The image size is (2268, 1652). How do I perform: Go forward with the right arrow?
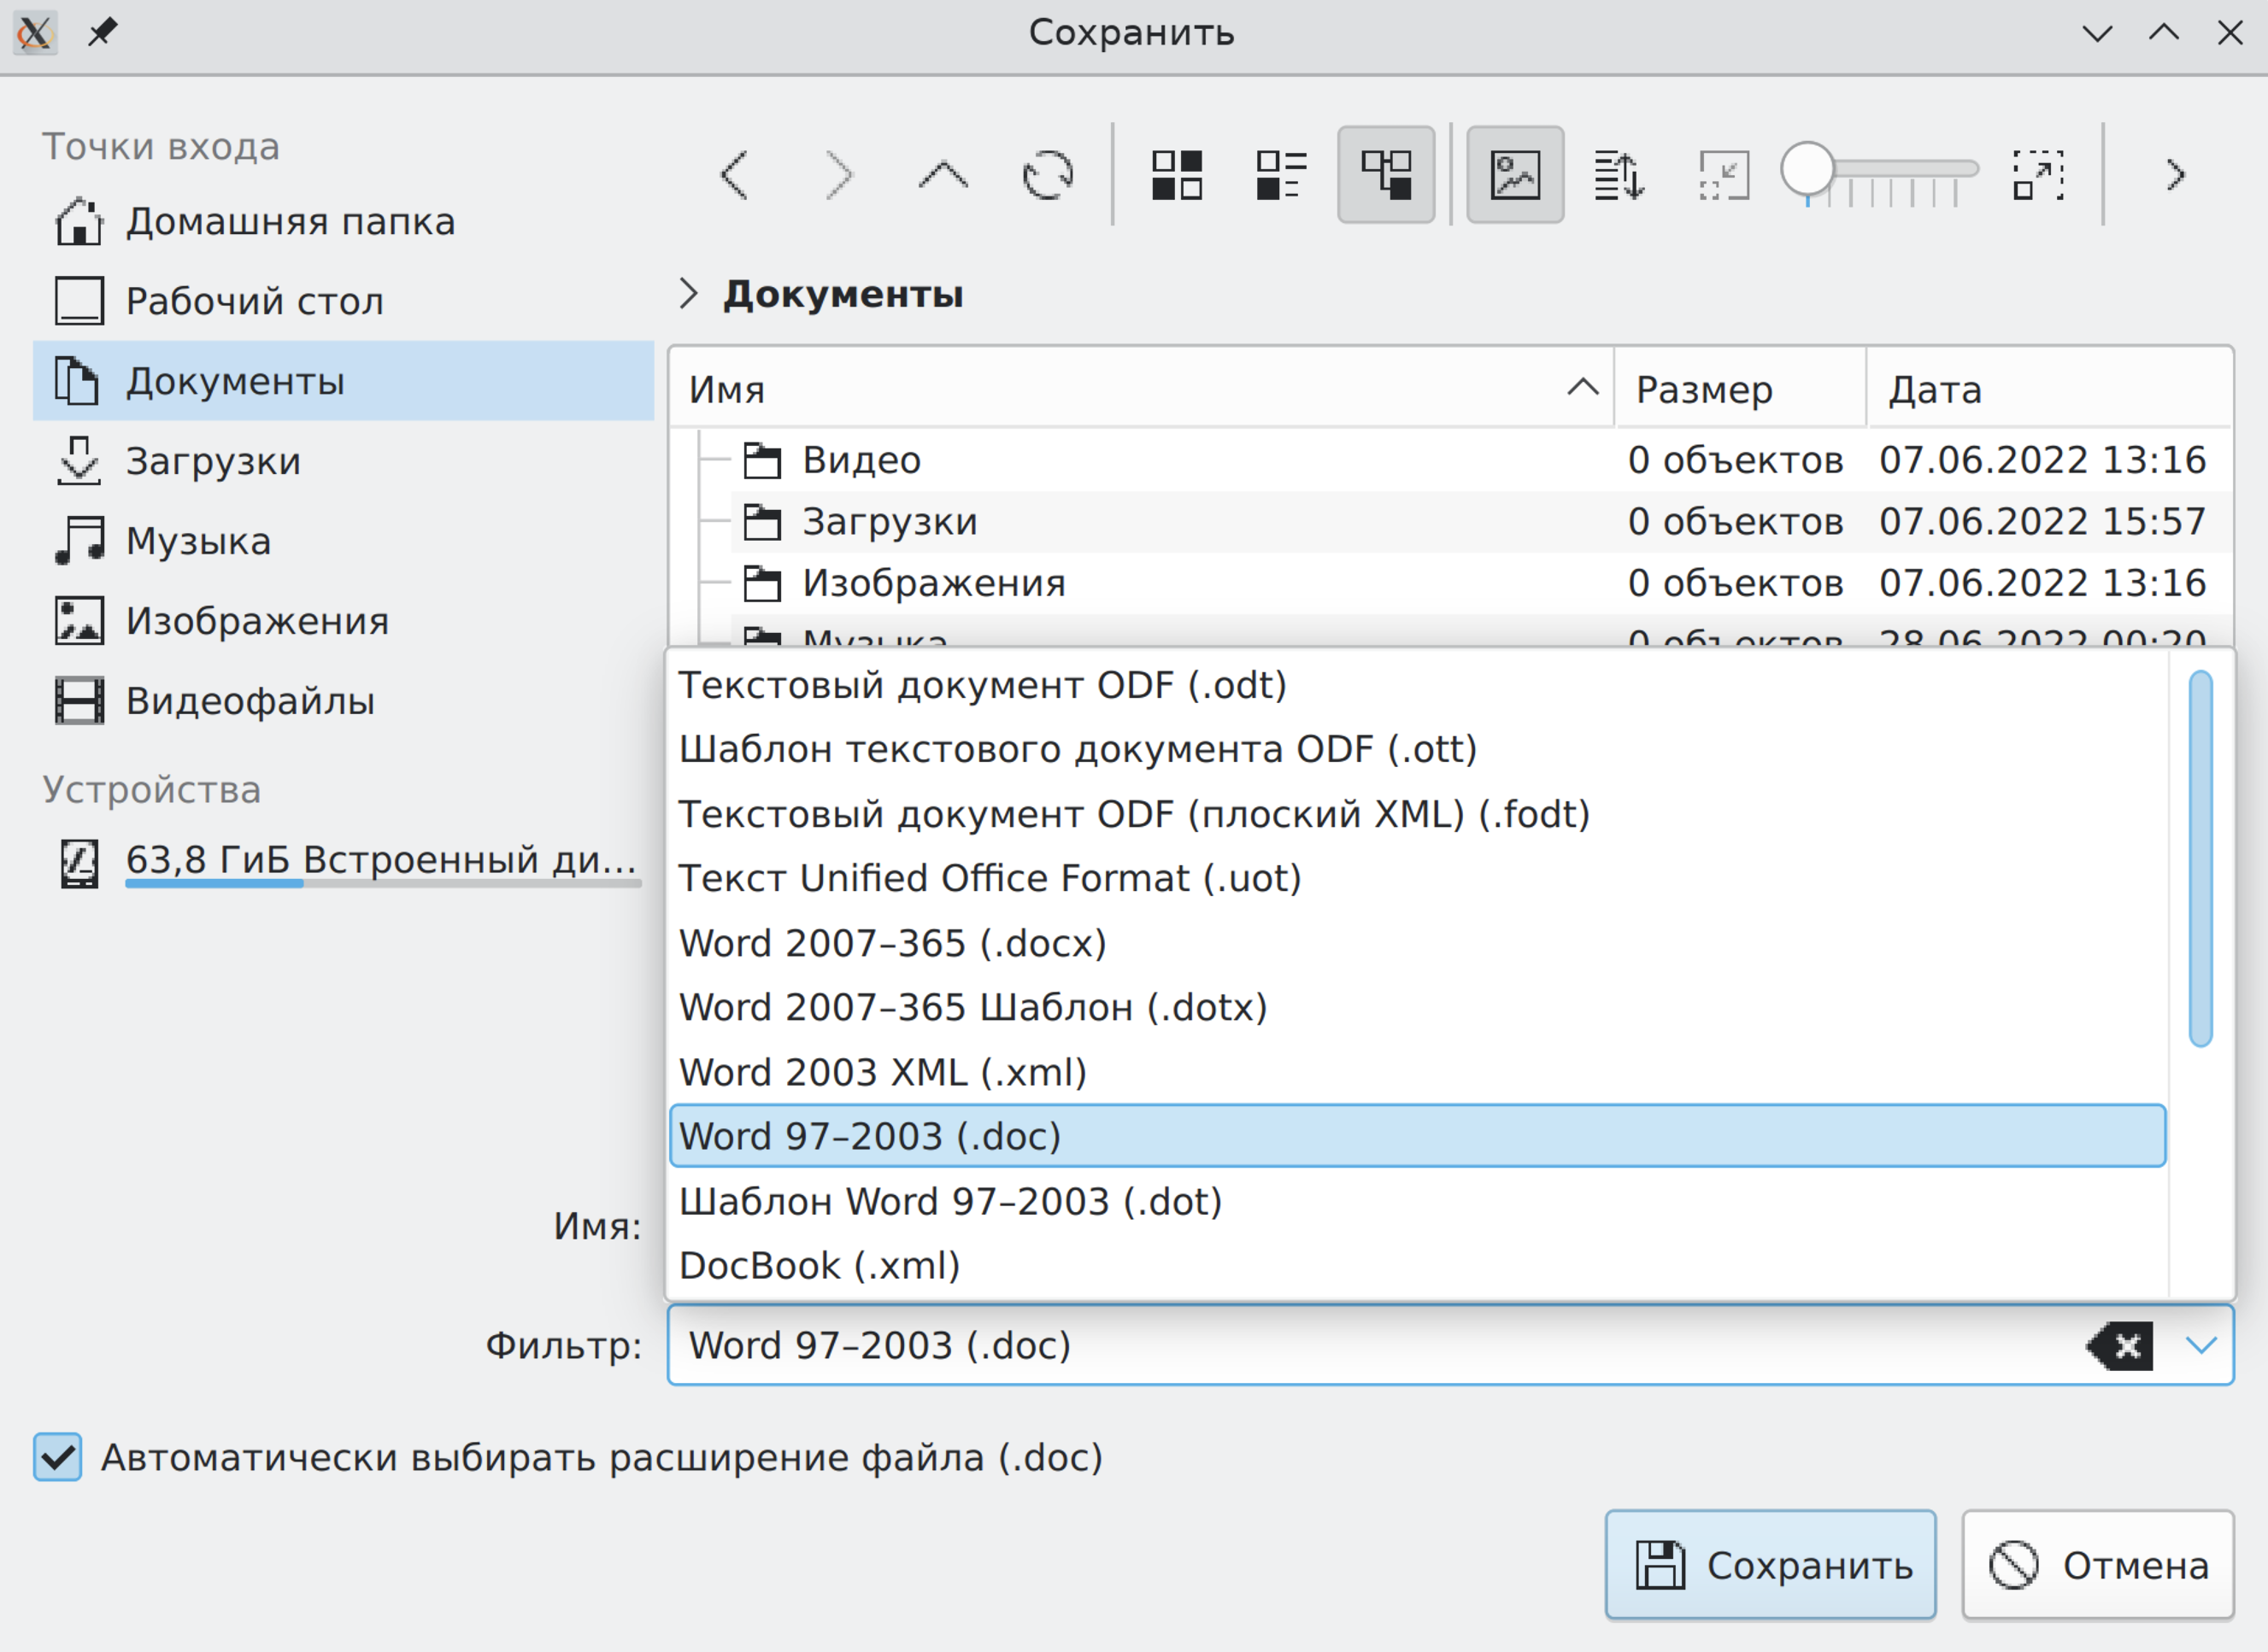[838, 176]
